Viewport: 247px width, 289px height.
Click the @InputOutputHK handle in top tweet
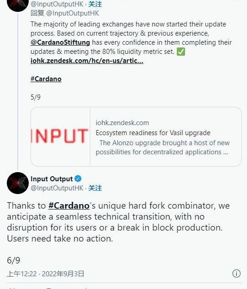click(57, 4)
